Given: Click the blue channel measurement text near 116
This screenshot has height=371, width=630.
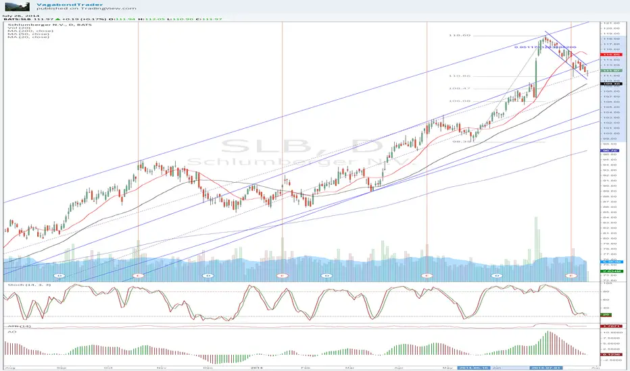Looking at the screenshot, I should click(x=546, y=47).
